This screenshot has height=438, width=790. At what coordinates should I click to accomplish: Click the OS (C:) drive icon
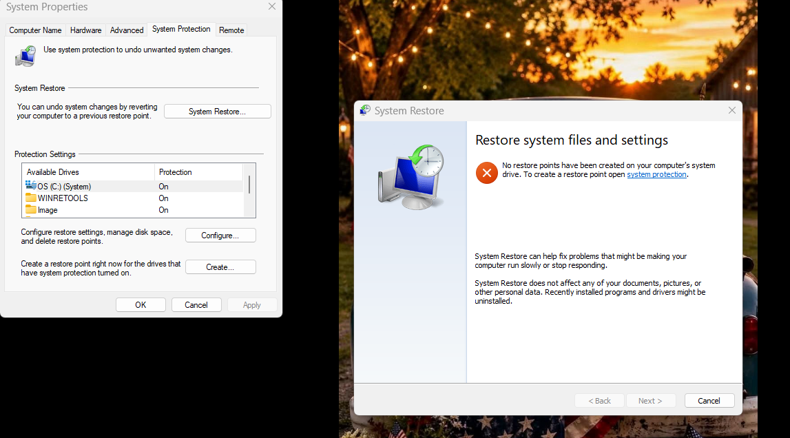coord(31,185)
